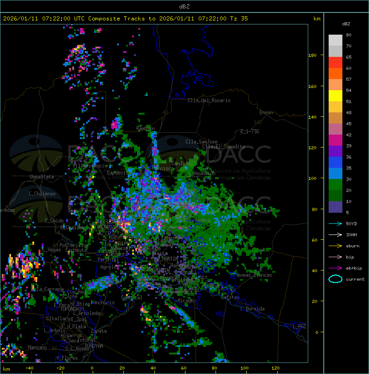Select the slate purple swatch above label 5
Image resolution: width=369 pixels, height=374 pixels.
click(x=335, y=207)
